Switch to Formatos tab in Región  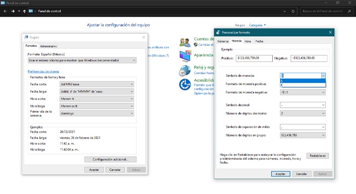point(31,46)
